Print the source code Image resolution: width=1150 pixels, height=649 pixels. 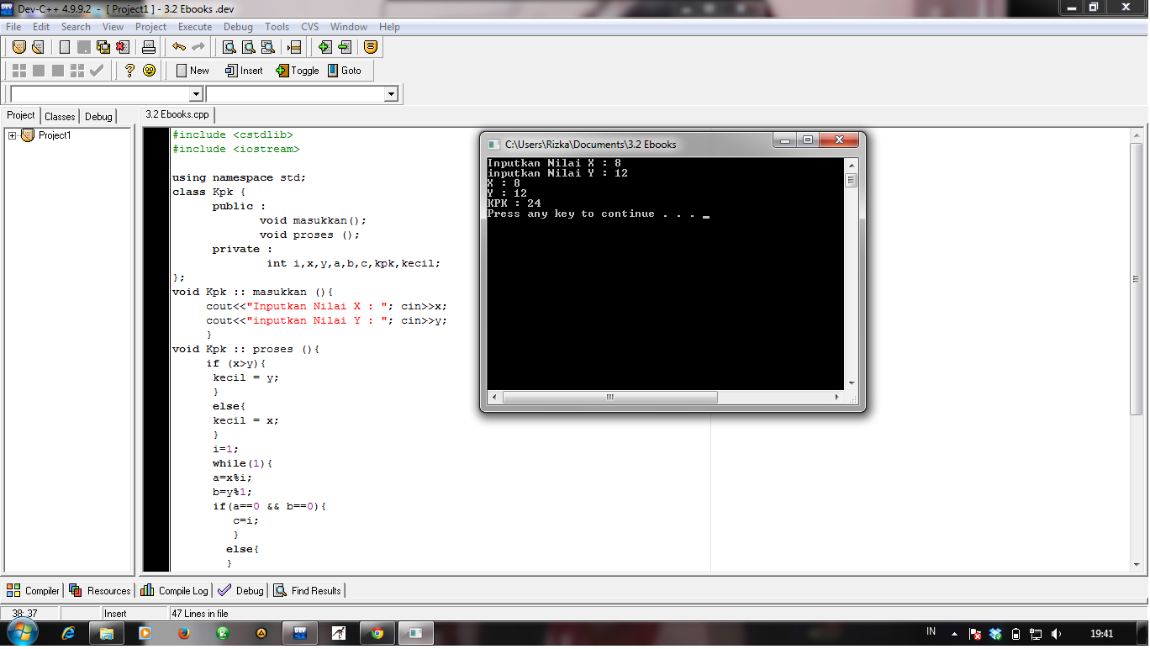point(148,47)
